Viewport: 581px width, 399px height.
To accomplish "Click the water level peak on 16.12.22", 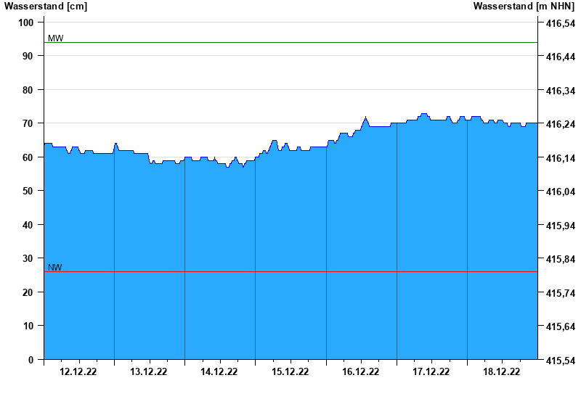I will tap(365, 118).
